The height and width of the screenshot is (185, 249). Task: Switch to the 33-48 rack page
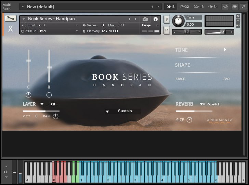click(x=198, y=7)
